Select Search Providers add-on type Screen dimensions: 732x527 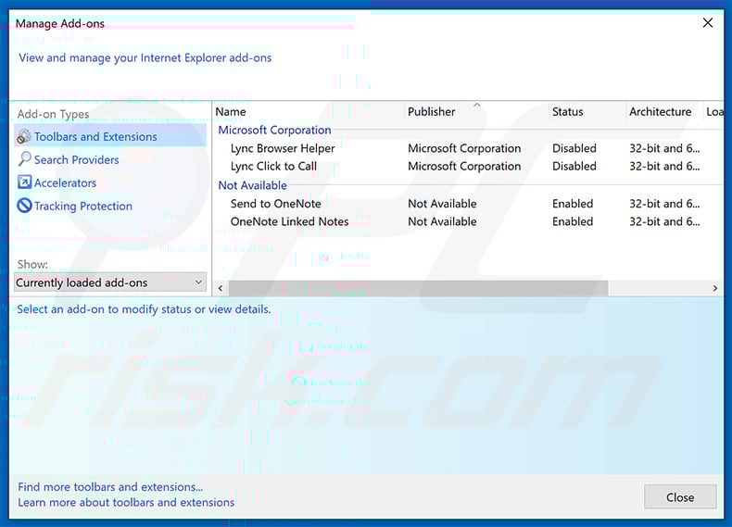(77, 159)
